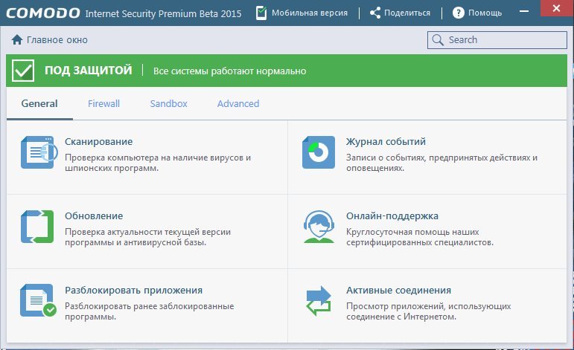Viewport: 574px width, 350px height.
Task: Click 'Internet Security Premium Beta 2015' title text
Action: [x=163, y=14]
